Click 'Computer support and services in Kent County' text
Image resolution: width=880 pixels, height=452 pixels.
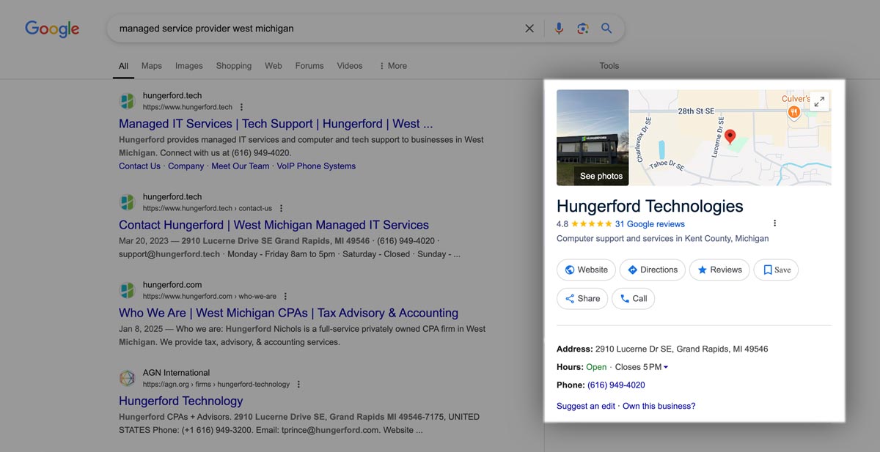click(x=663, y=238)
